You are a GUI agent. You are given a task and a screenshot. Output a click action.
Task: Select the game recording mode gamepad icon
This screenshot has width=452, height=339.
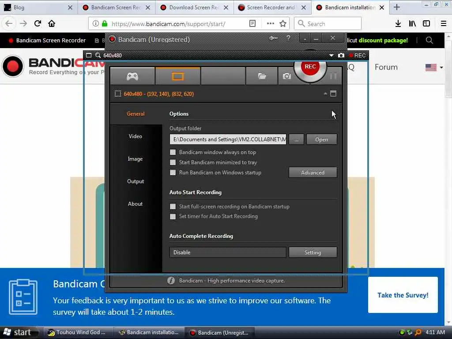(132, 76)
